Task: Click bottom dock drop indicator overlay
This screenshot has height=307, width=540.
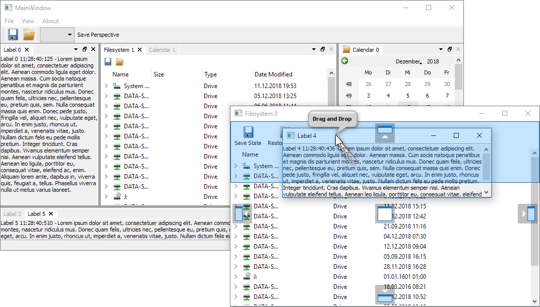Action: (x=385, y=294)
